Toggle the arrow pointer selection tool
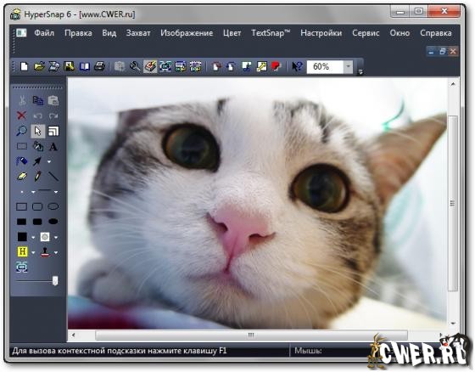The image size is (475, 372). pyautogui.click(x=37, y=131)
